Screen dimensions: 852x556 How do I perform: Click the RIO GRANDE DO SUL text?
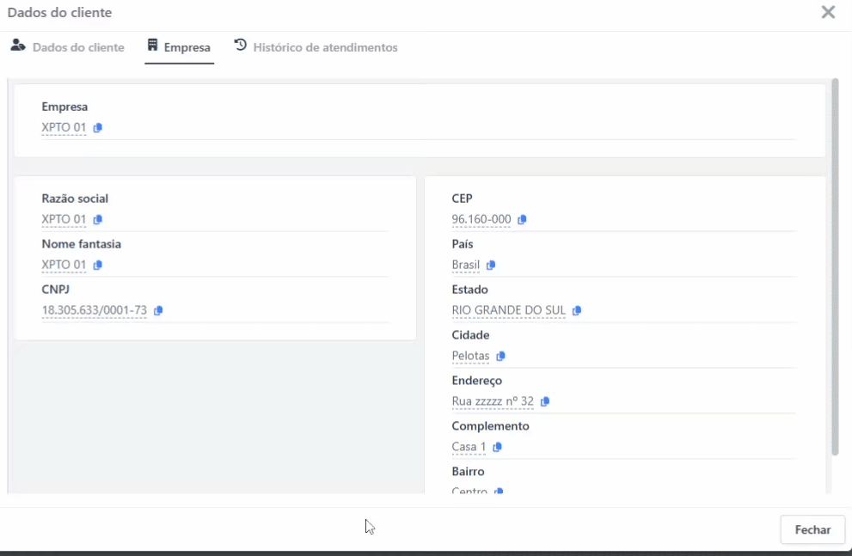(508, 310)
